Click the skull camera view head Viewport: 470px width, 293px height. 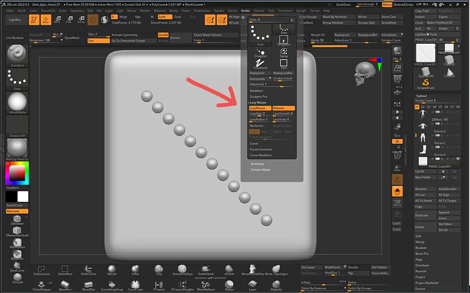(364, 73)
